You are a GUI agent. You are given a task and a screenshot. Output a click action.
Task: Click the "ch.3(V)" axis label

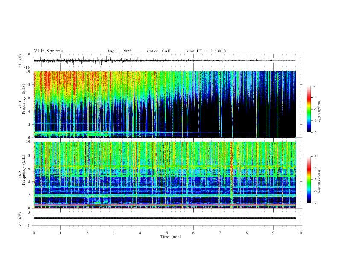(20, 219)
